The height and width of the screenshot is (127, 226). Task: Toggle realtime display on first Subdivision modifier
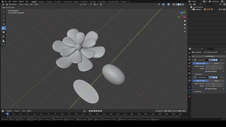pyautogui.click(x=214, y=60)
